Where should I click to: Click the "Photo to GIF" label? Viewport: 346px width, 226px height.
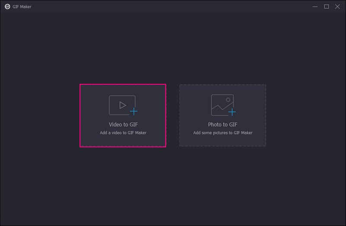(223, 124)
